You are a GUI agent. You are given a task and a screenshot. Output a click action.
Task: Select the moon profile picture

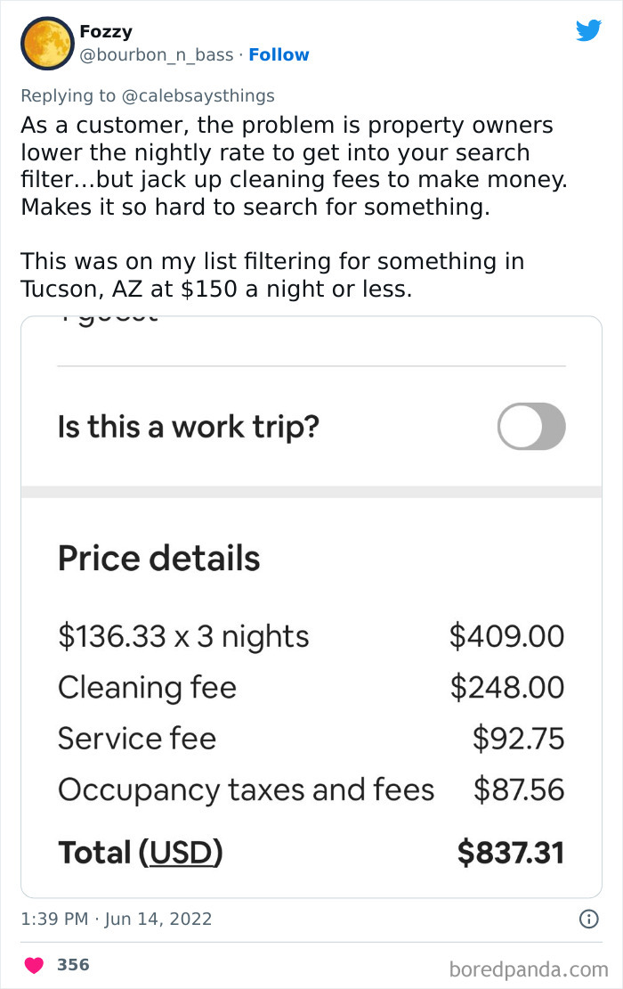(x=46, y=43)
